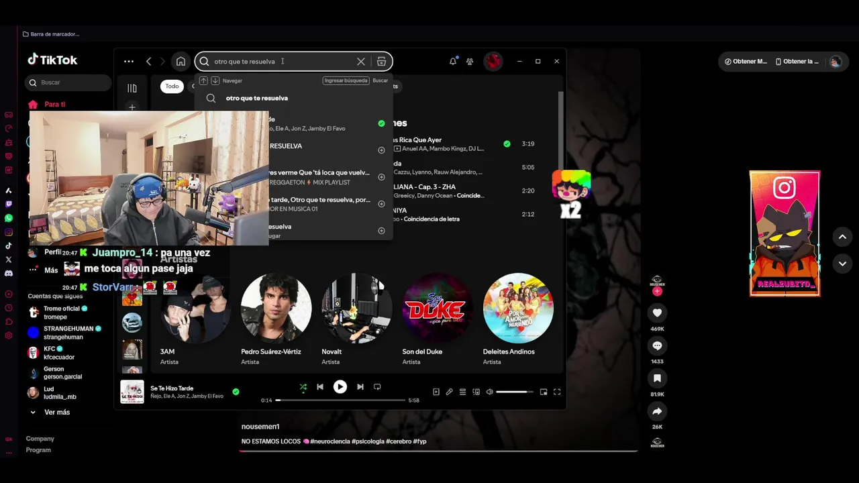
Task: Enter Spotify full screen mode
Action: coord(557,392)
